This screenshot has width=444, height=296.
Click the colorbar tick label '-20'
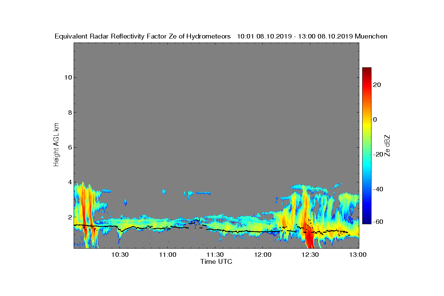(x=379, y=154)
